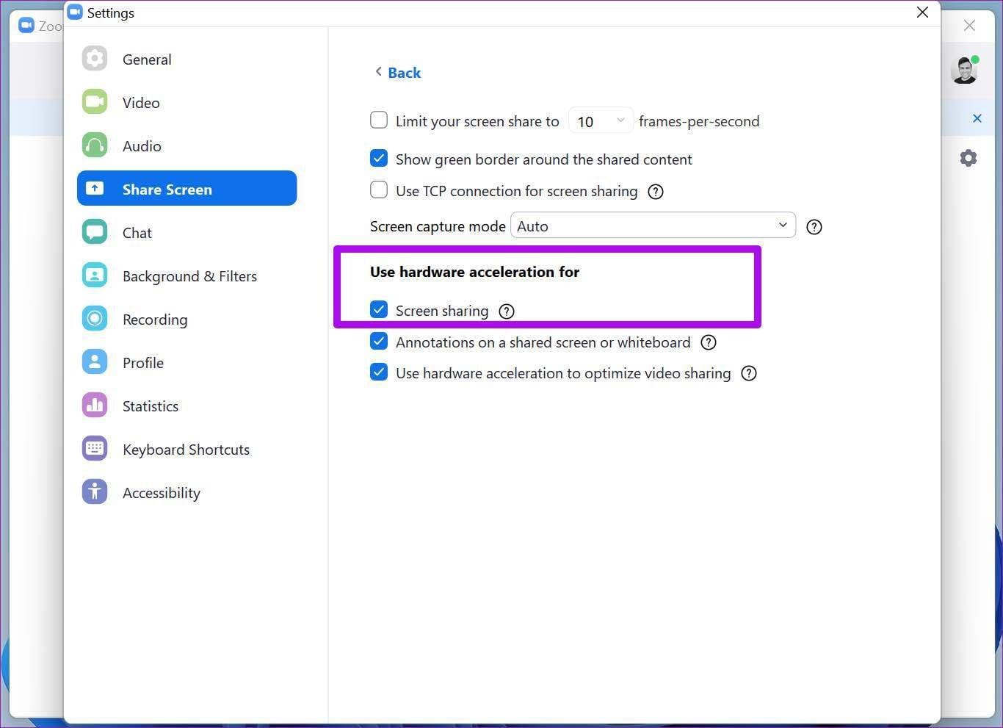Select the Recording settings icon

(x=94, y=319)
